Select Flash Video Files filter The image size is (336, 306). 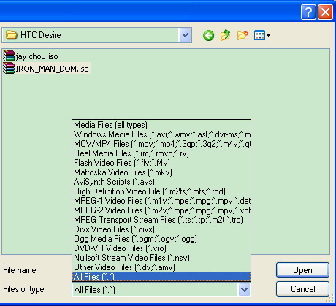[161, 163]
